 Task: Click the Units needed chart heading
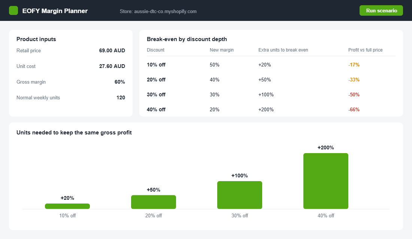coord(74,133)
